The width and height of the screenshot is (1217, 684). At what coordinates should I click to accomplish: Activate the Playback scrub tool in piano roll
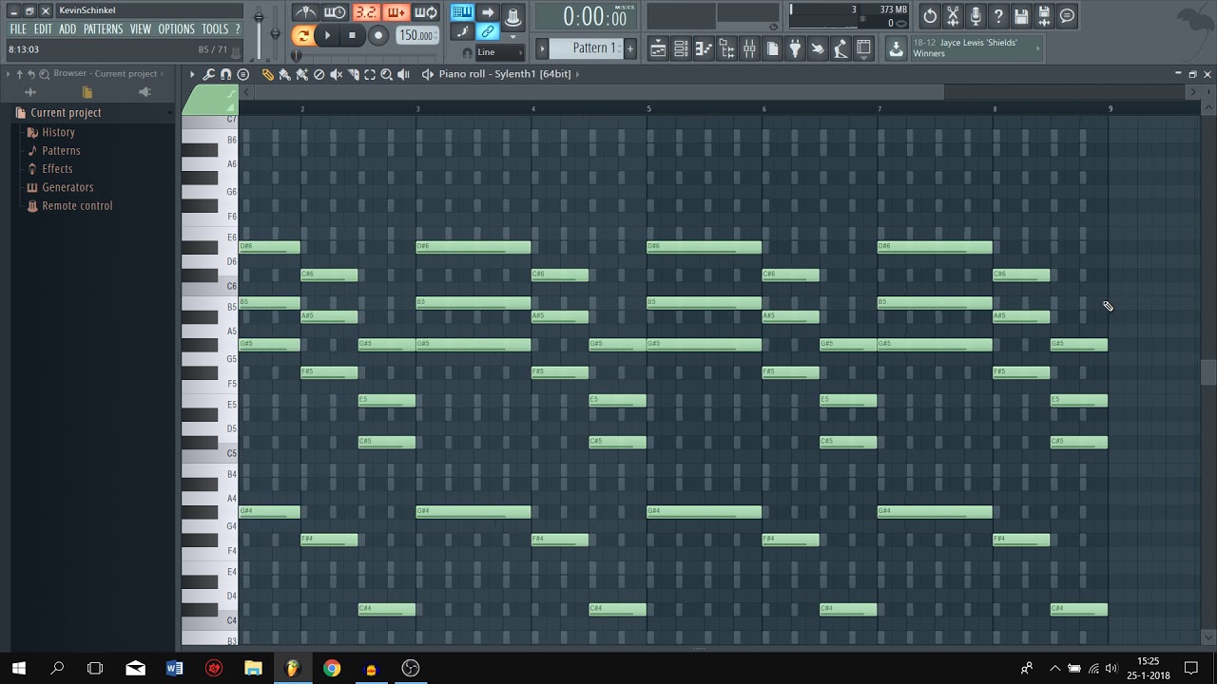(x=404, y=74)
